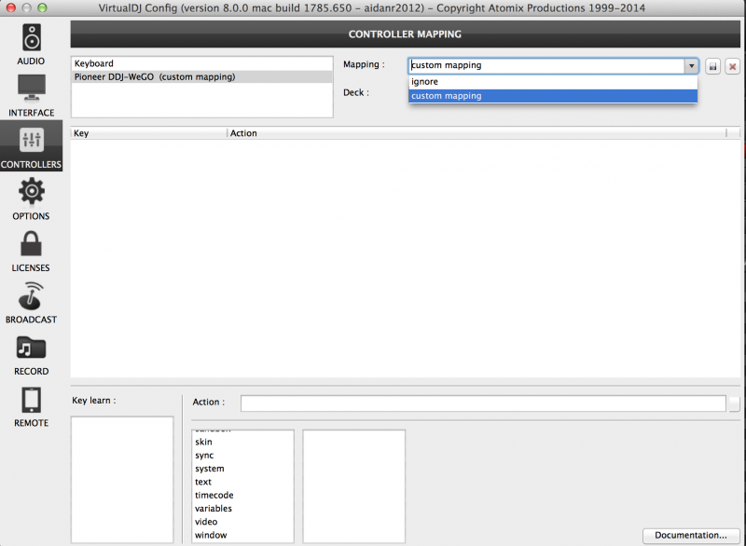Open the Broadcast section
Image resolution: width=746 pixels, height=546 pixels.
31,303
